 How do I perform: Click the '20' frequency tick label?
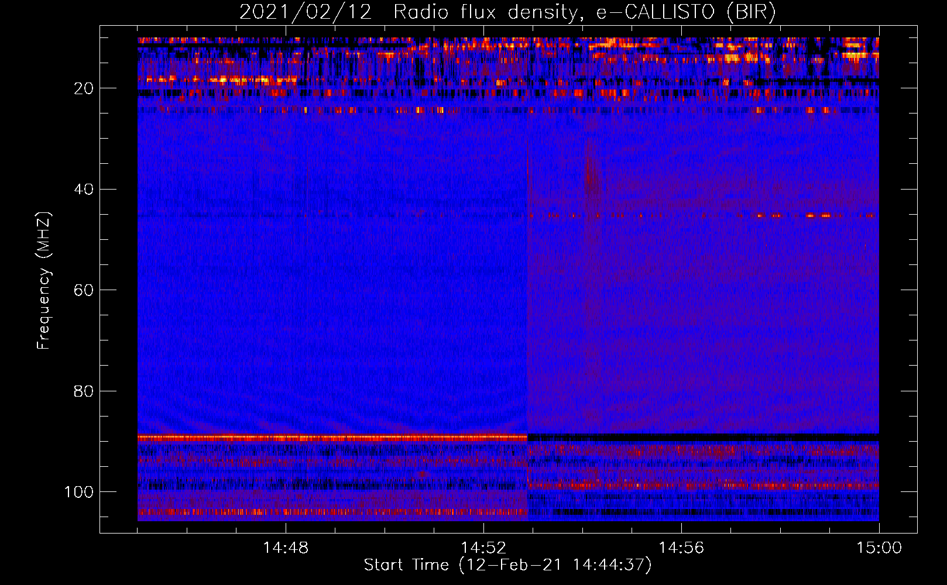(84, 88)
